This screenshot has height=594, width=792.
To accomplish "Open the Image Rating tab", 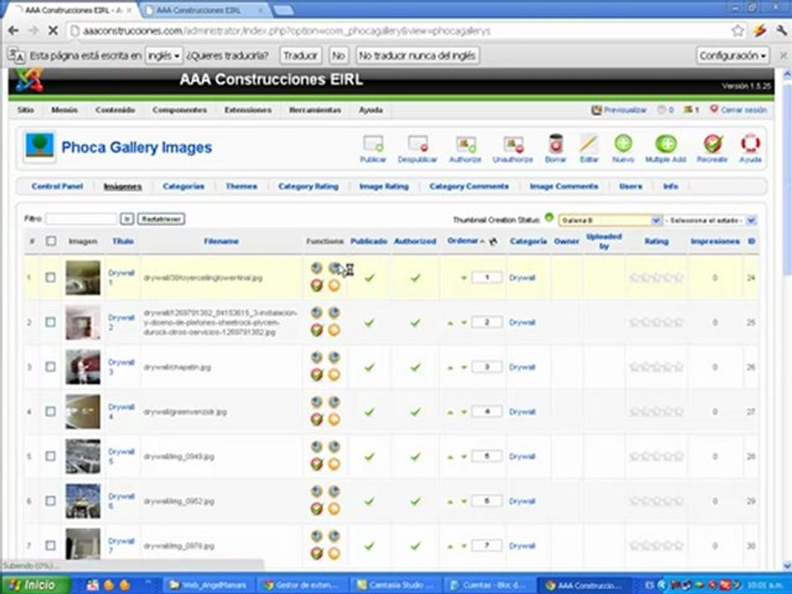I will coord(384,186).
